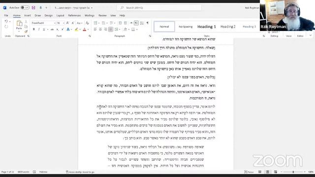Apply the No Spacing style
The width and height of the screenshot is (315, 177).
(x=186, y=27)
